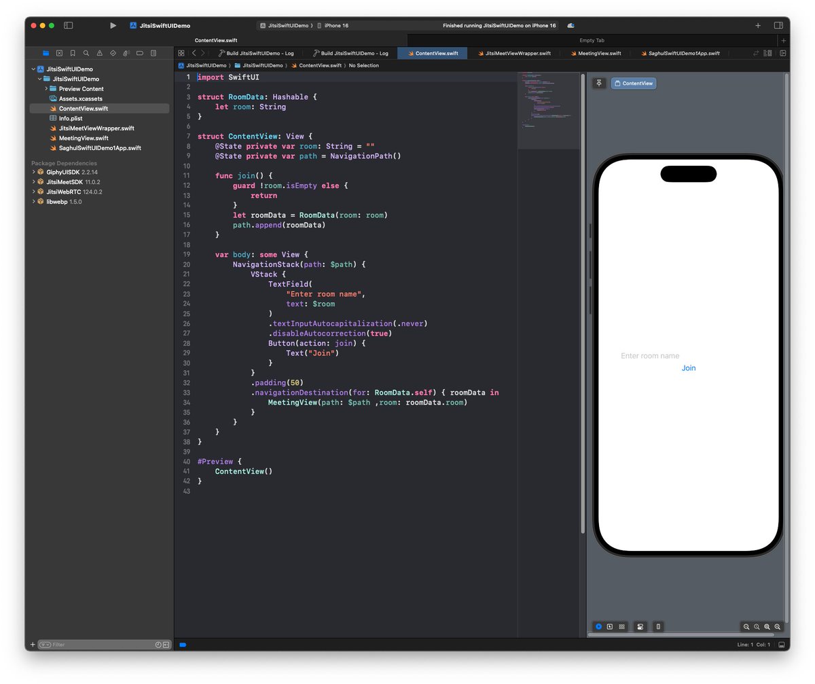Open the Bookmark navigator icon
Screen dimensions: 815x684
pos(73,53)
